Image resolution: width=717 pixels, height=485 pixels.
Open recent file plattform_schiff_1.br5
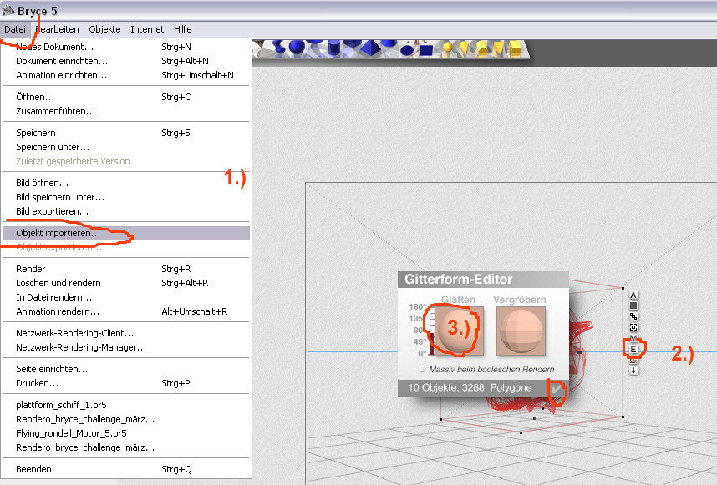point(126,405)
